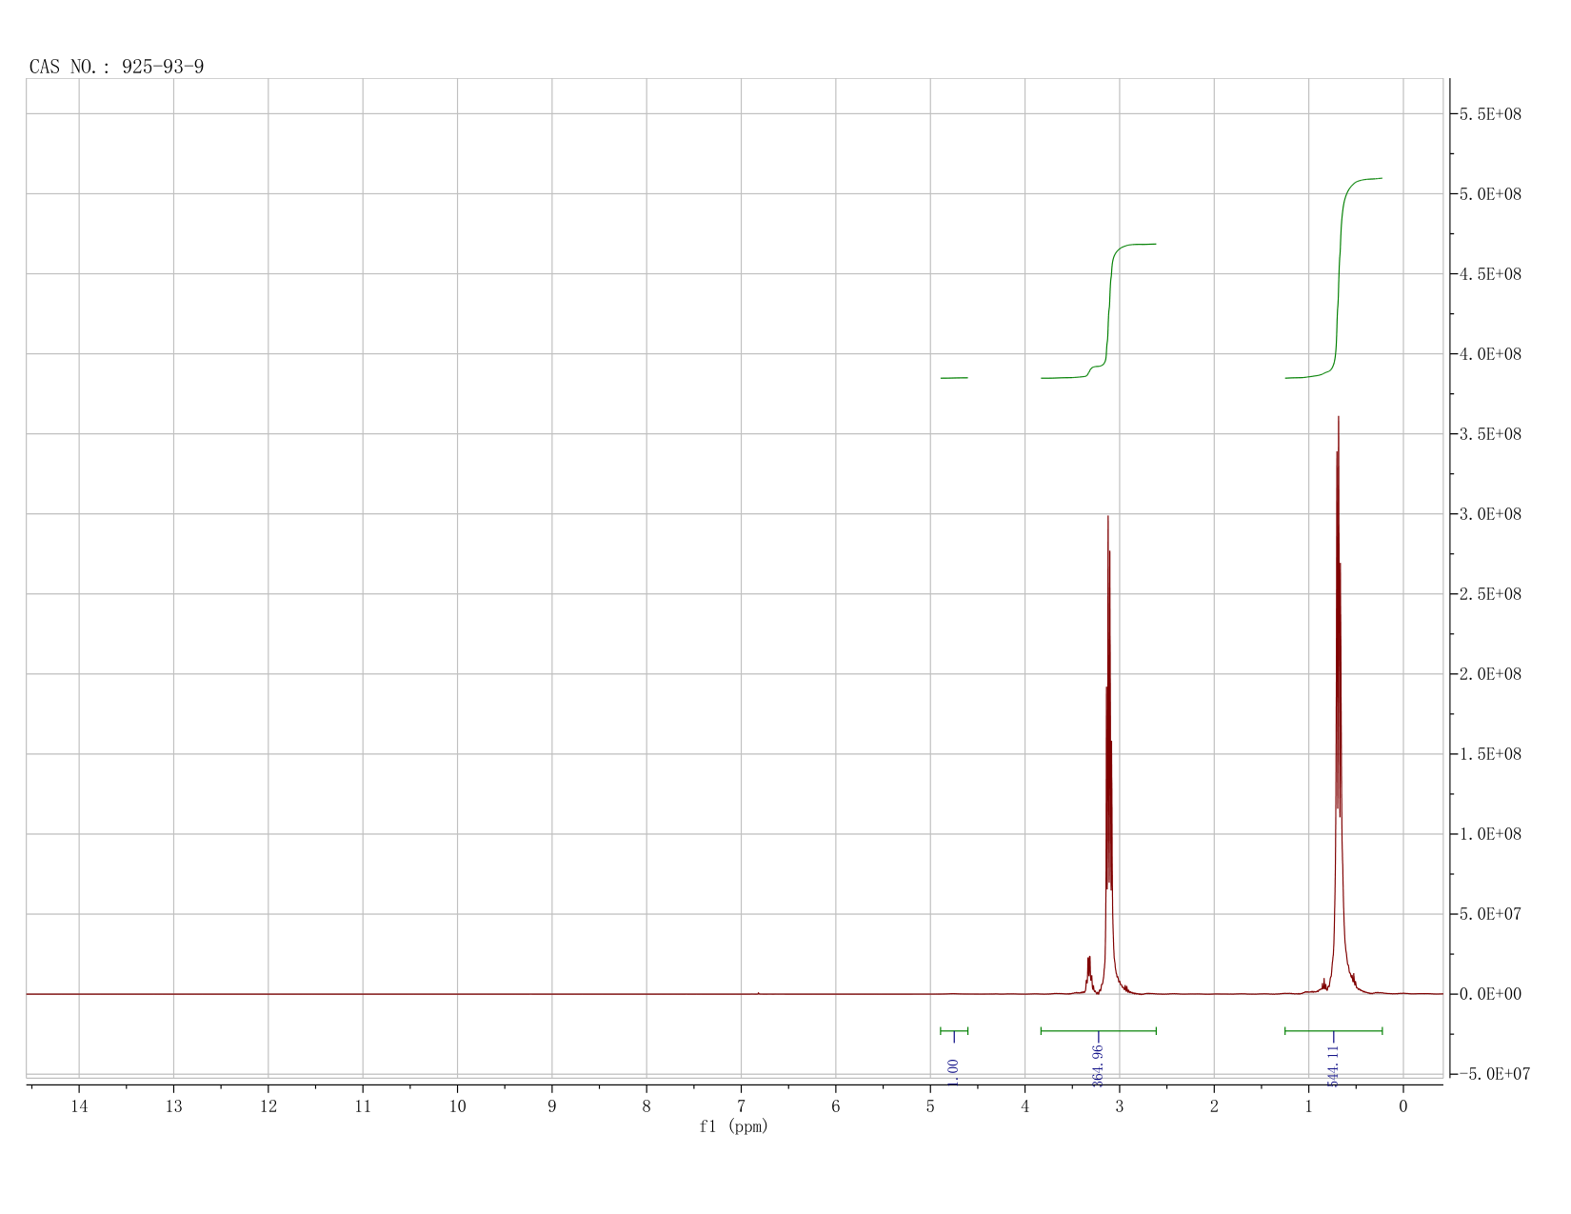Click the short integral line near 4.75 ppm

pyautogui.click(x=954, y=378)
